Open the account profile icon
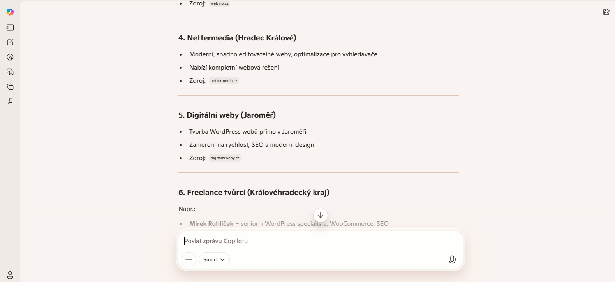 (10, 275)
